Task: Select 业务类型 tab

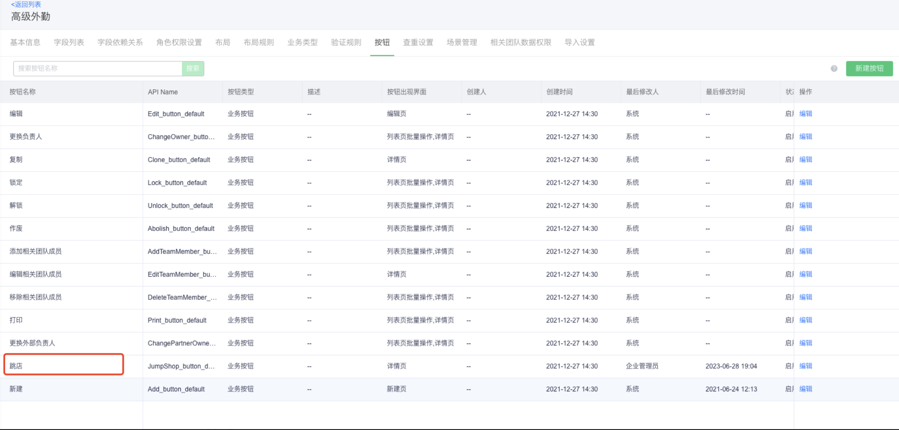Action: (302, 42)
